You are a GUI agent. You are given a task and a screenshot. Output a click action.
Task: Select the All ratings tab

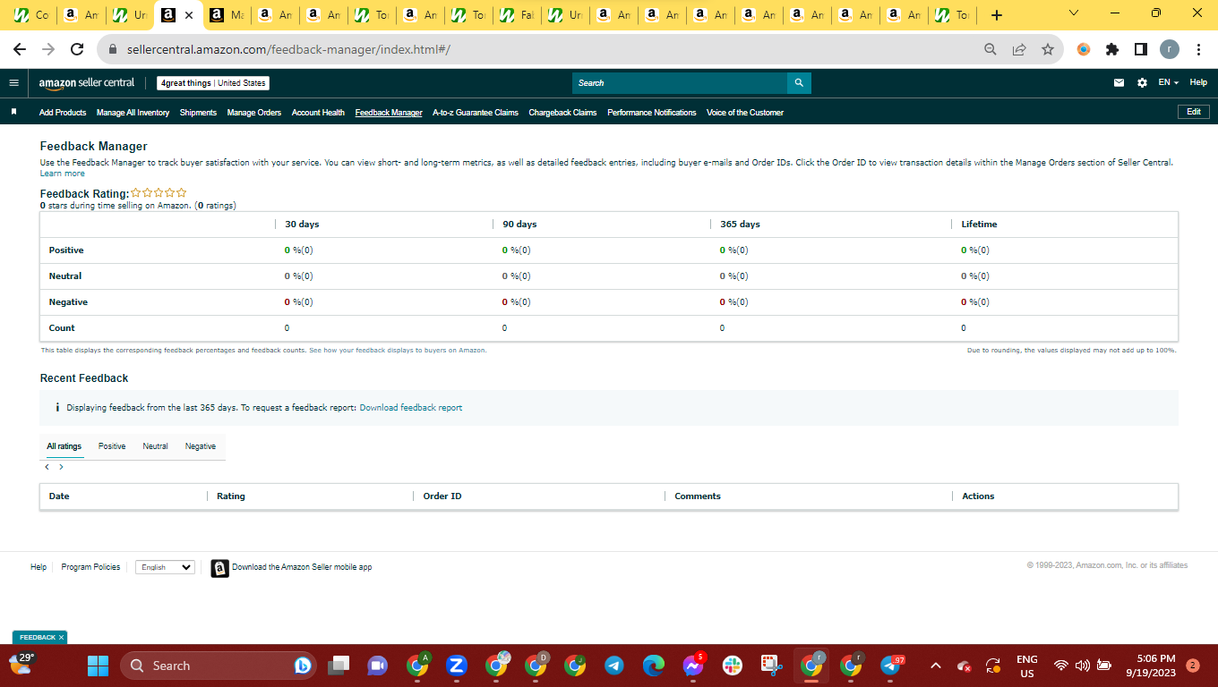point(64,446)
